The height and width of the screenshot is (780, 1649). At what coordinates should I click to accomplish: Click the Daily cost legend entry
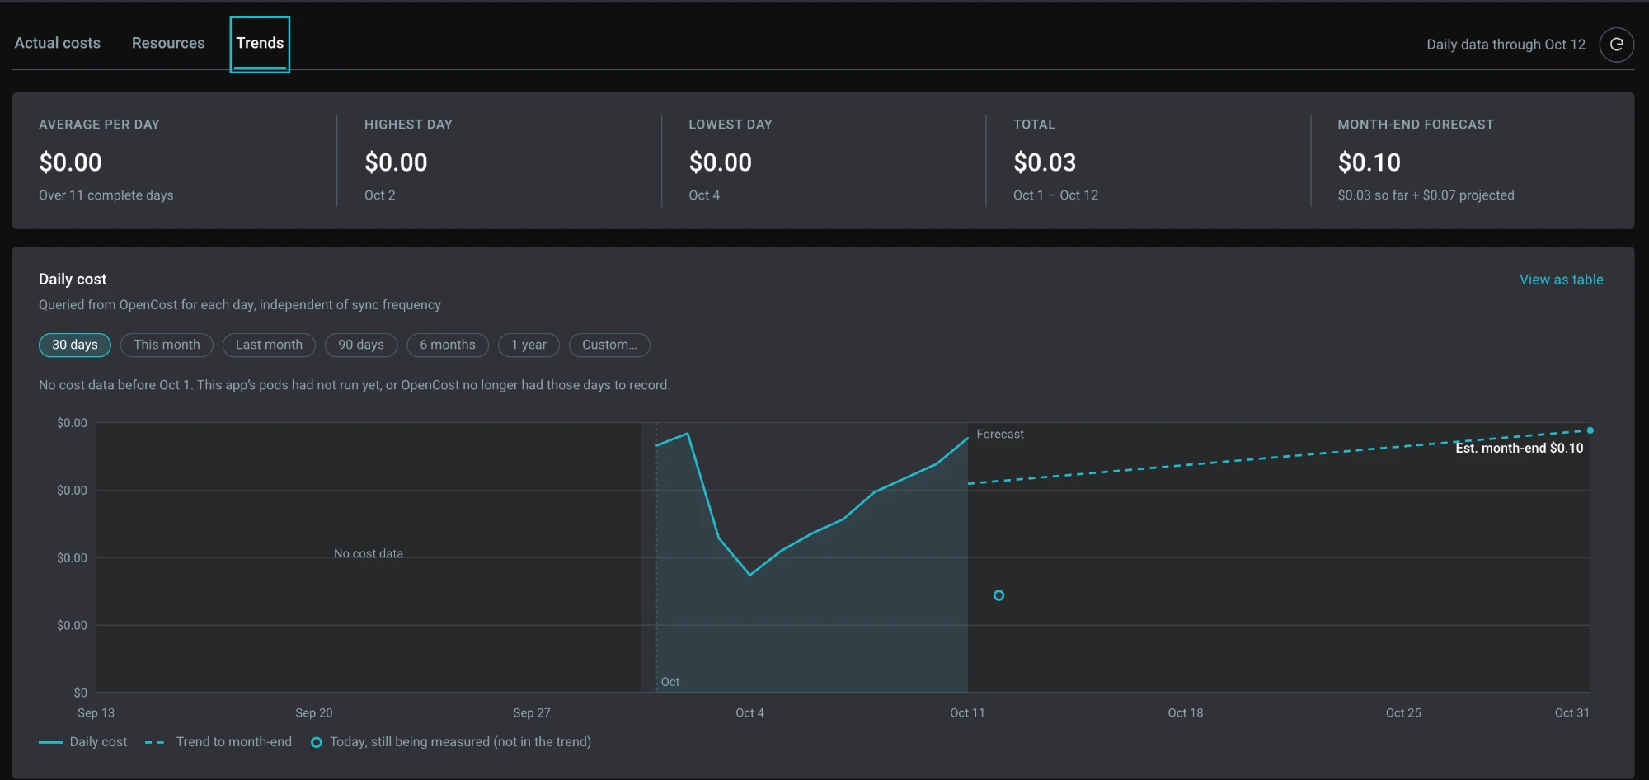tap(83, 742)
